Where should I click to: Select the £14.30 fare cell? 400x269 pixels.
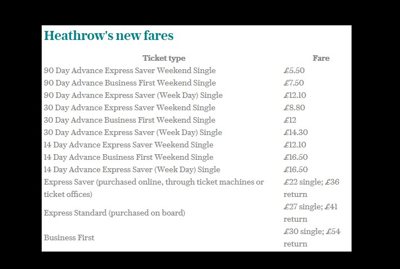coord(296,132)
